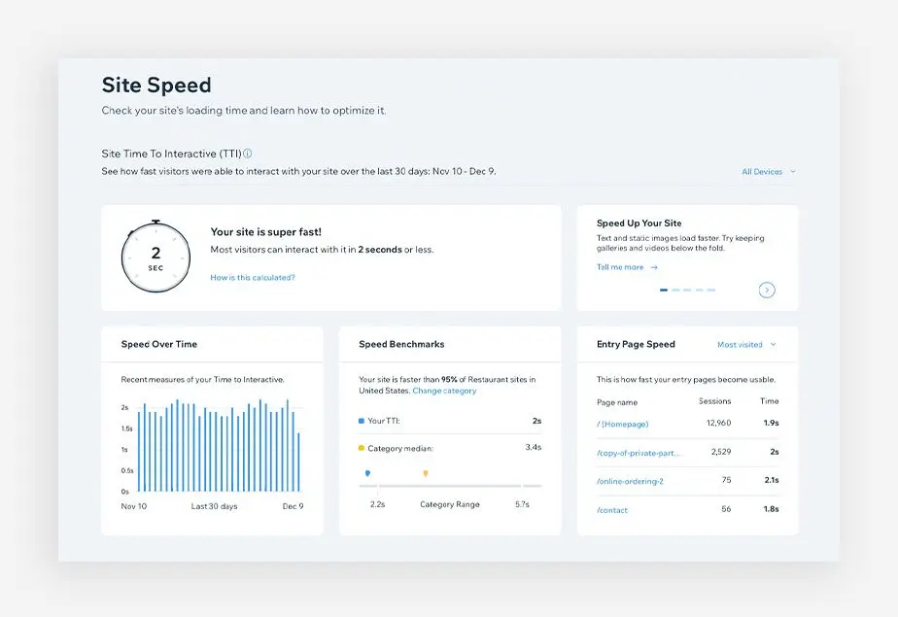Open the /(Homepage) entry page

pos(623,424)
